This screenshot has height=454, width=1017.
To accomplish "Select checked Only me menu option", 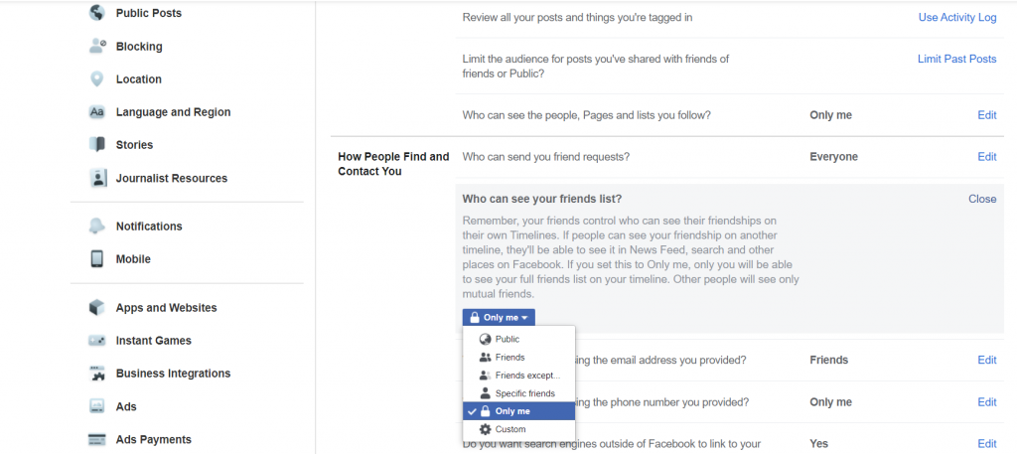I will click(518, 411).
